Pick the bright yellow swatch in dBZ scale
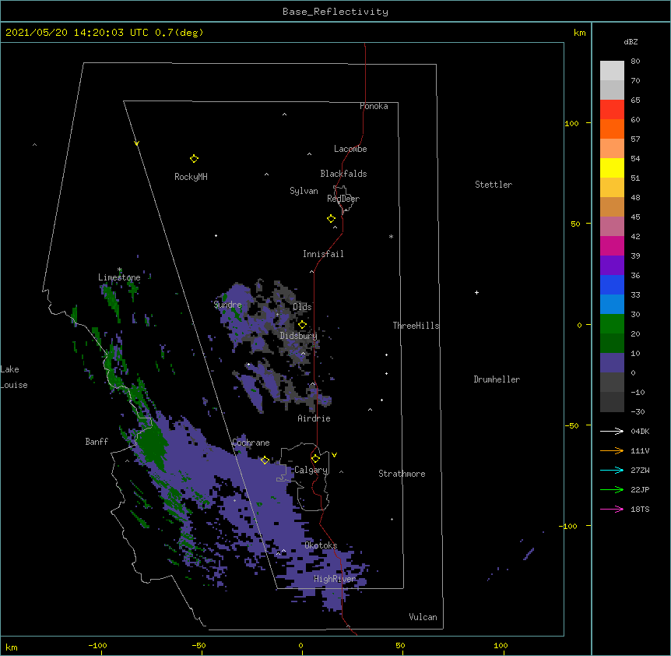This screenshot has height=656, width=671. (612, 168)
